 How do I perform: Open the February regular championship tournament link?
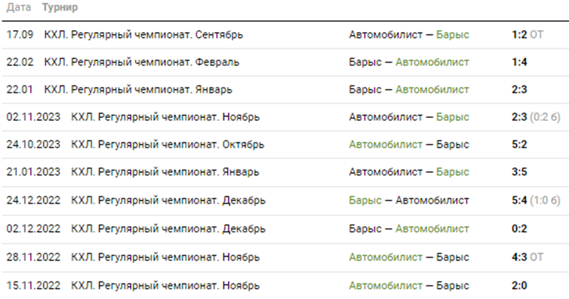(141, 62)
